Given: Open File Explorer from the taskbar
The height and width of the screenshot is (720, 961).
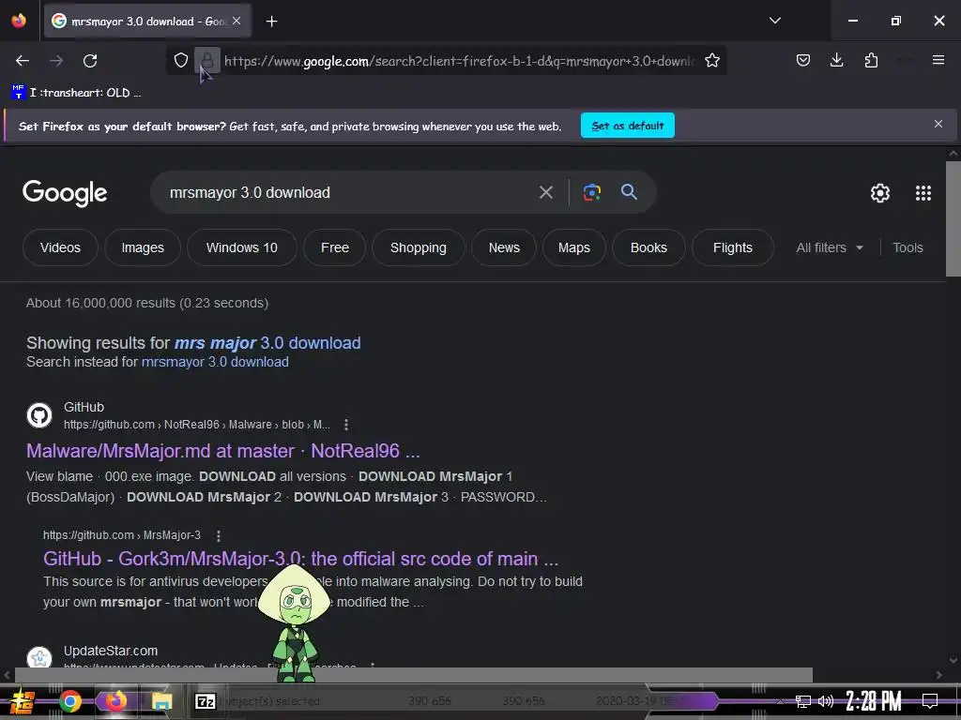Looking at the screenshot, I should coord(161,701).
